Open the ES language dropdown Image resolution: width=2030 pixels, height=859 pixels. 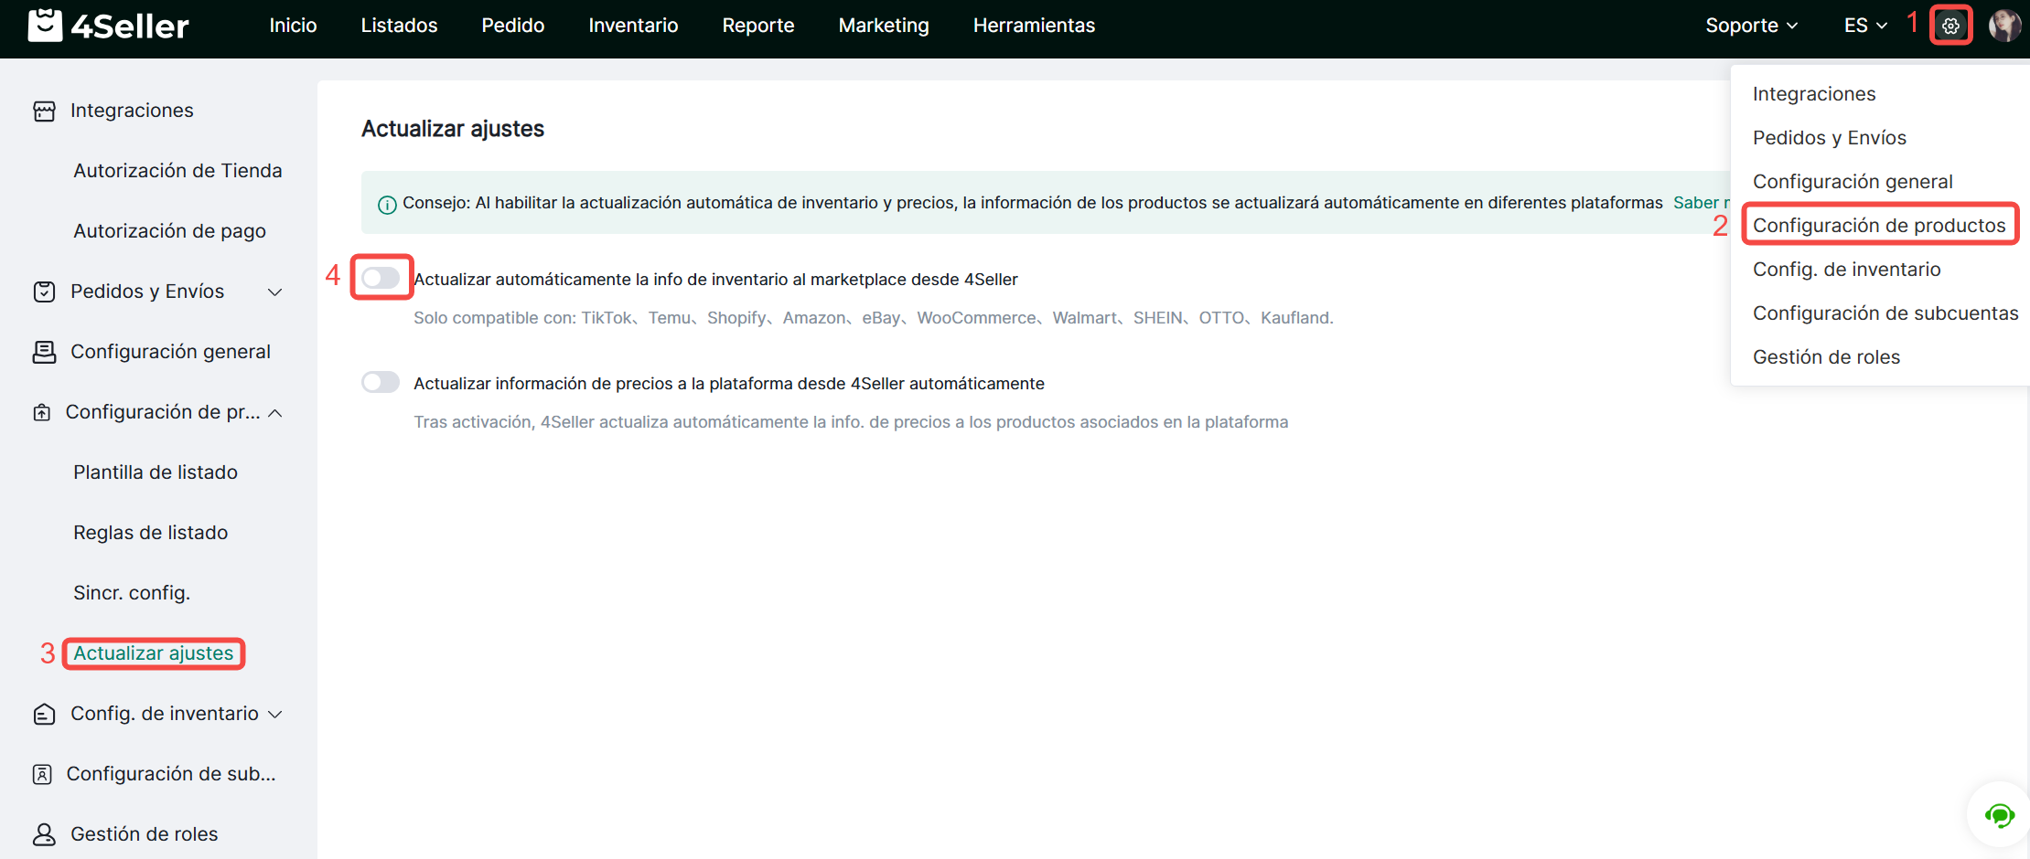coord(1864,26)
